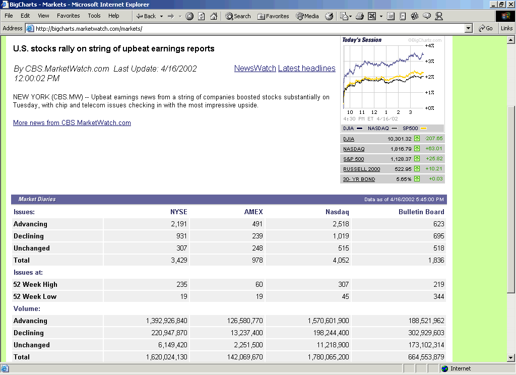Click the Refresh page icon
The height and width of the screenshot is (375, 516).
point(202,16)
